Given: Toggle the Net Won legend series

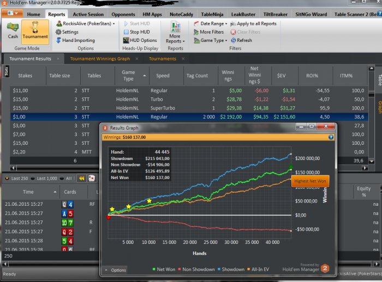Looking at the screenshot, I should 164,269.
